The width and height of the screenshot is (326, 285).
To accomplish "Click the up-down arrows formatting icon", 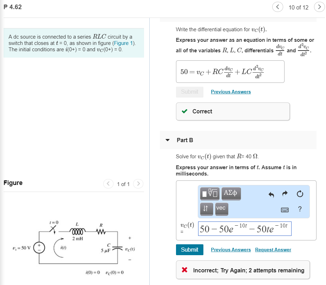I will pyautogui.click(x=207, y=209).
